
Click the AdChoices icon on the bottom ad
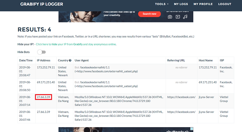point(192,129)
